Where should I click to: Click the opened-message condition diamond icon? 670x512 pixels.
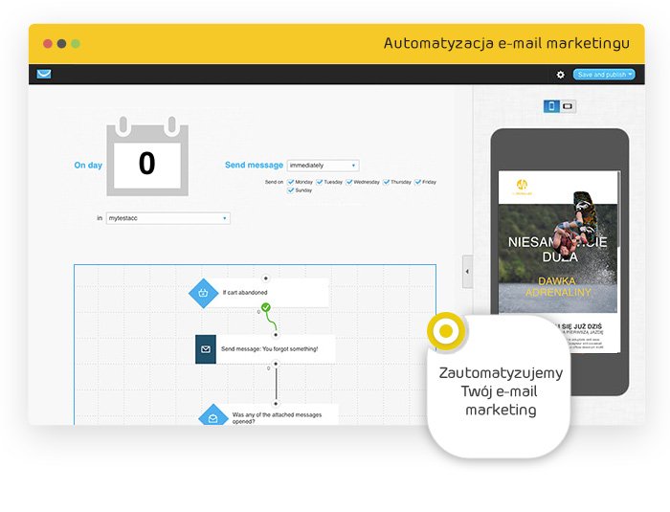212,417
